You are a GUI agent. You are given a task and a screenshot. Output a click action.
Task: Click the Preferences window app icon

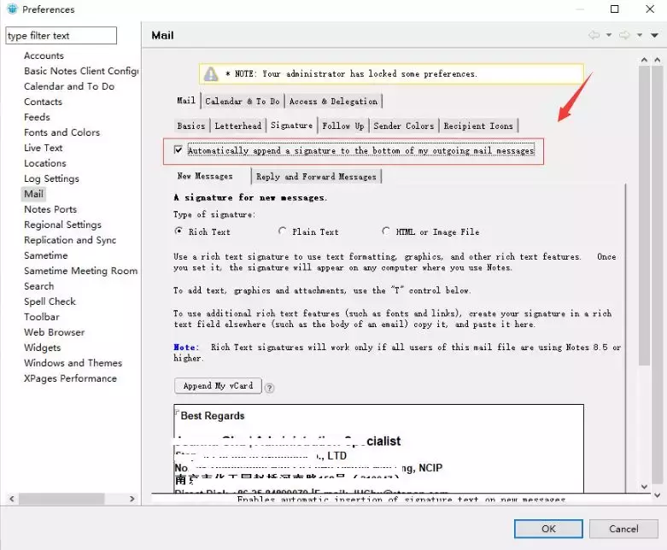tap(12, 9)
